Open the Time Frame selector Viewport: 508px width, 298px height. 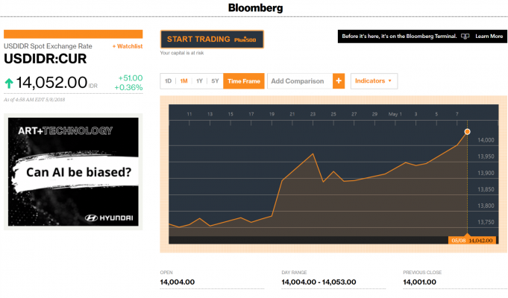tap(244, 80)
